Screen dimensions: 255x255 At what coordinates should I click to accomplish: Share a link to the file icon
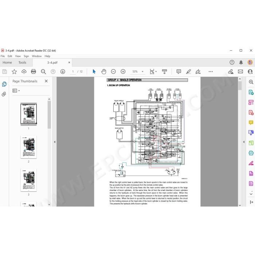[x=231, y=71]
